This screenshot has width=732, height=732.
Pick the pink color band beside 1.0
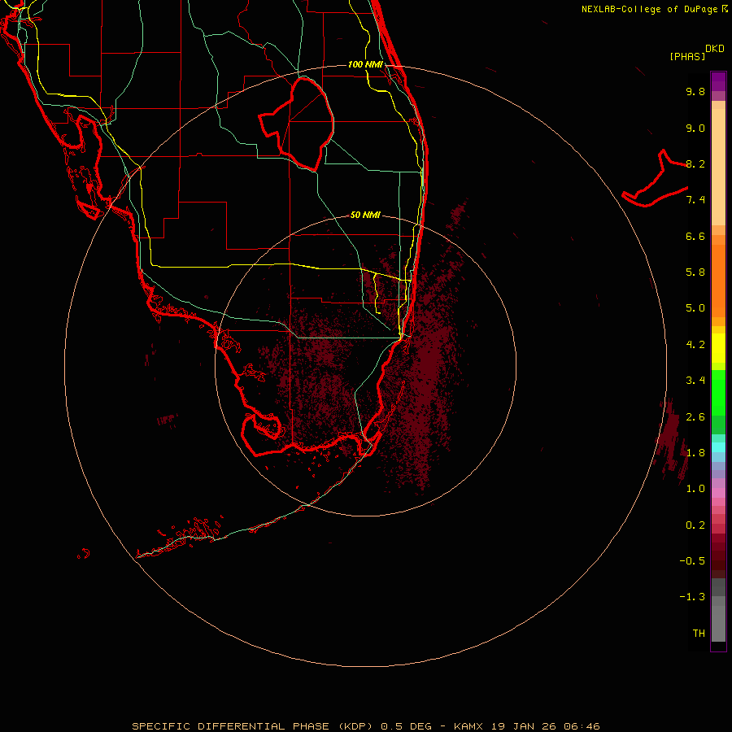718,493
